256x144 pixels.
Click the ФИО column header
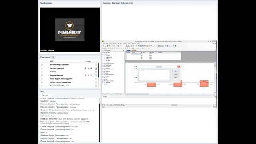pos(52,61)
